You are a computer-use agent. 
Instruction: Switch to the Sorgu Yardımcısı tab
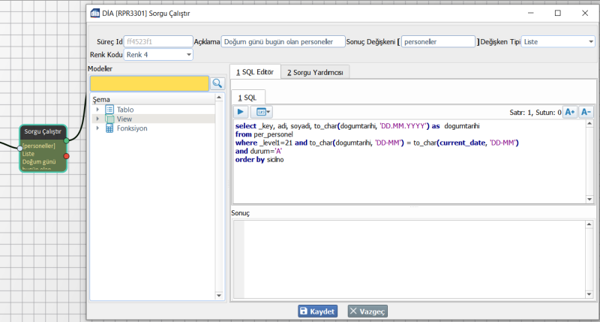click(314, 72)
